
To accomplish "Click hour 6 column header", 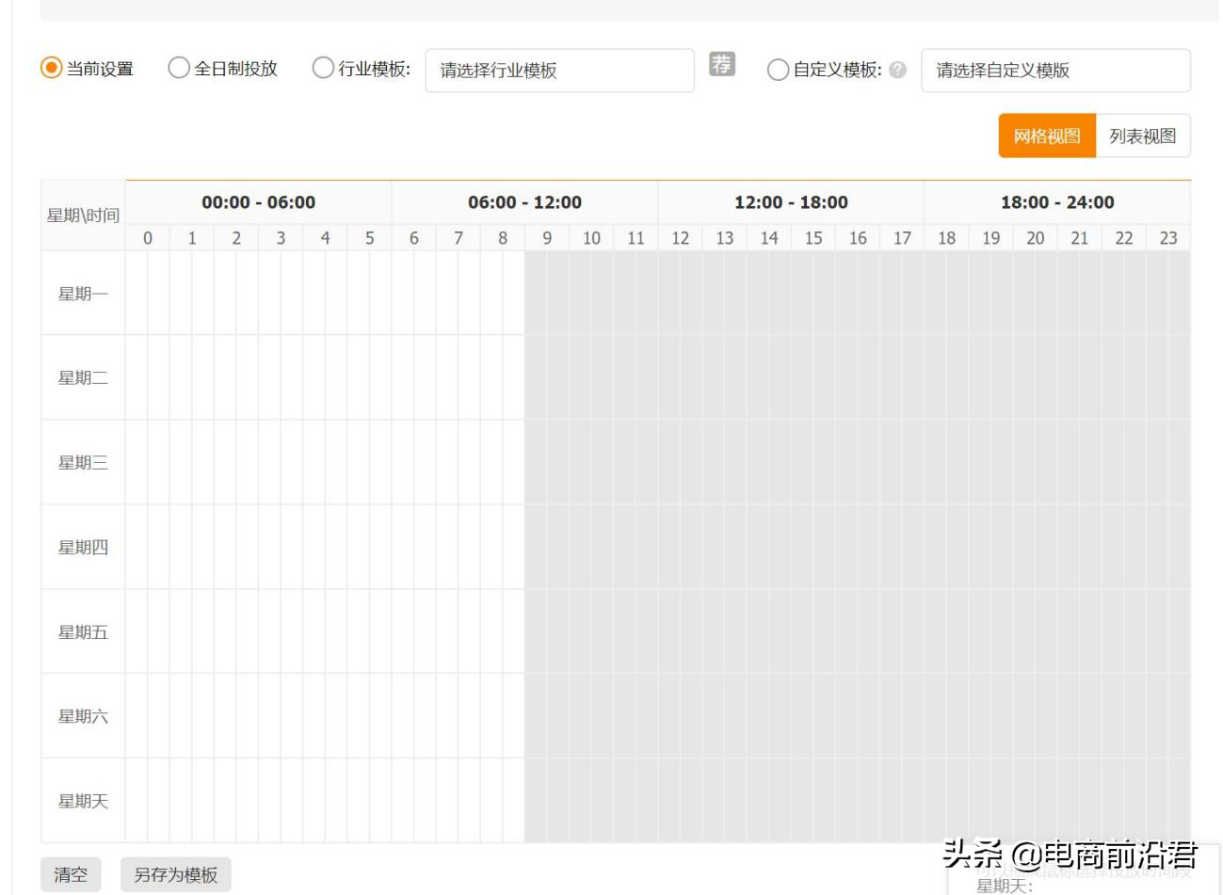I will 414,238.
